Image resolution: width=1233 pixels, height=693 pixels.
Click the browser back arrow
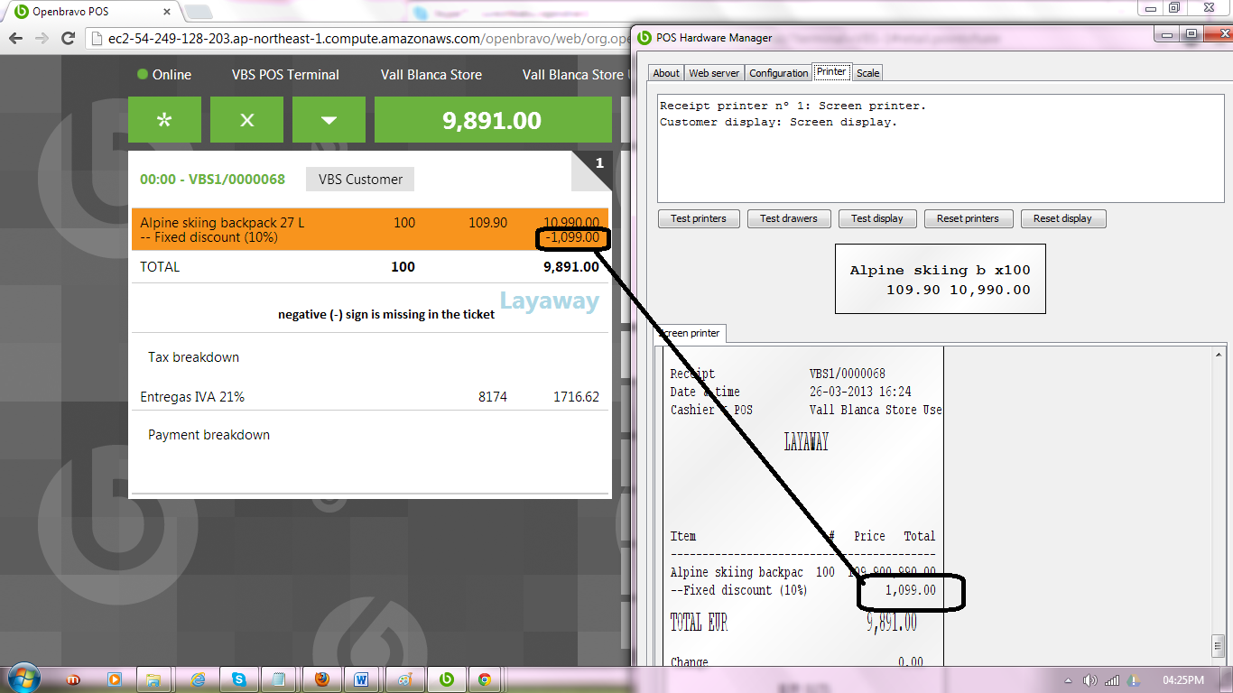click(15, 38)
